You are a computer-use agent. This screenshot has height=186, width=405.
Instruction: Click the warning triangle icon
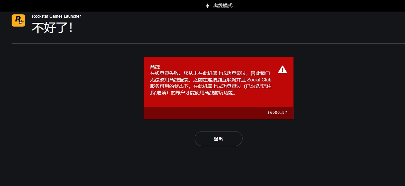[283, 69]
